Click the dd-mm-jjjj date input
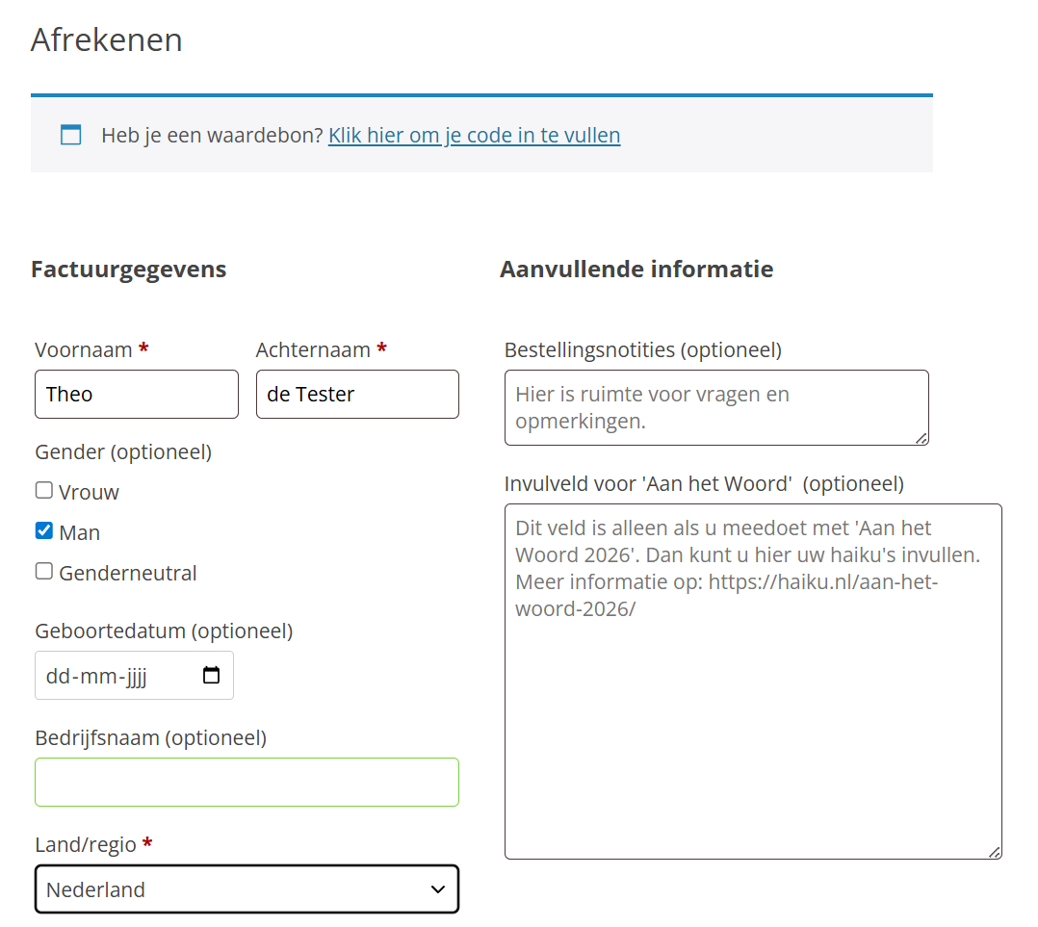1038x927 pixels. tap(106, 676)
